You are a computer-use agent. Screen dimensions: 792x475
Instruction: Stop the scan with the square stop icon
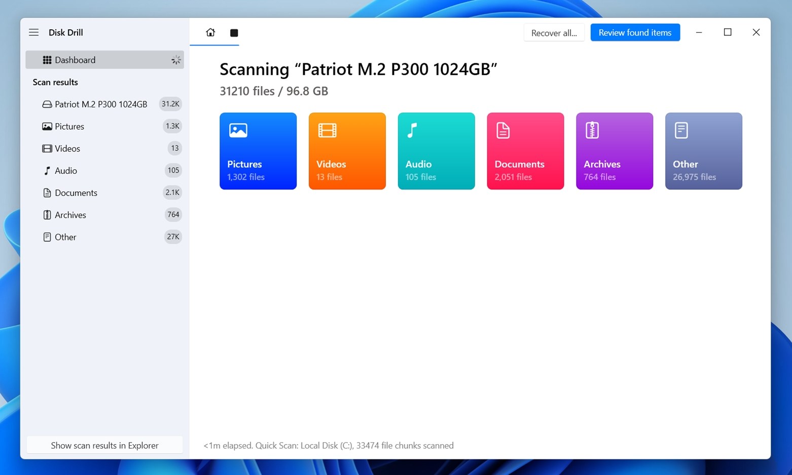(234, 32)
